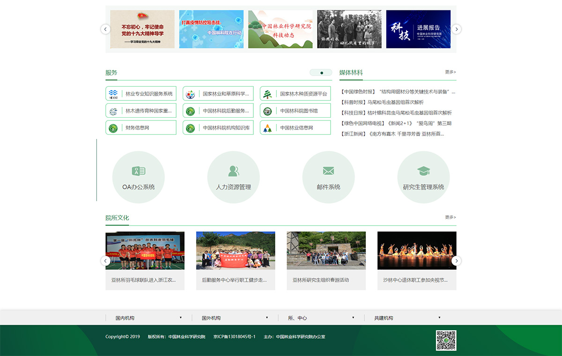Expand the 国外机构 dropdown

point(235,318)
